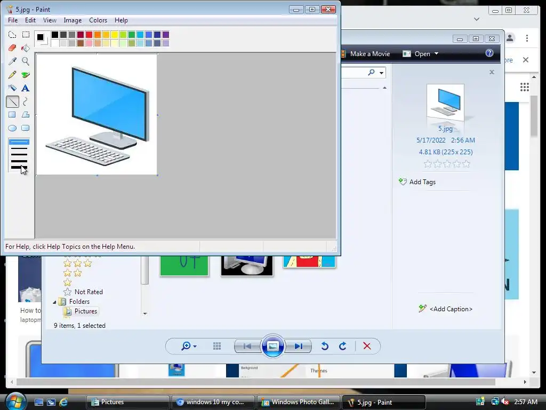Choose the Polygon shape tool
This screenshot has height=410, width=546.
tap(26, 115)
